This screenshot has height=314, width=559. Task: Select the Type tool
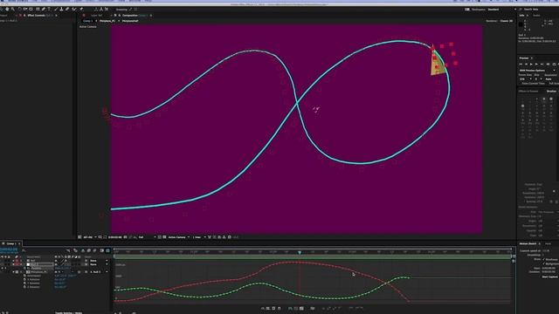click(49, 10)
